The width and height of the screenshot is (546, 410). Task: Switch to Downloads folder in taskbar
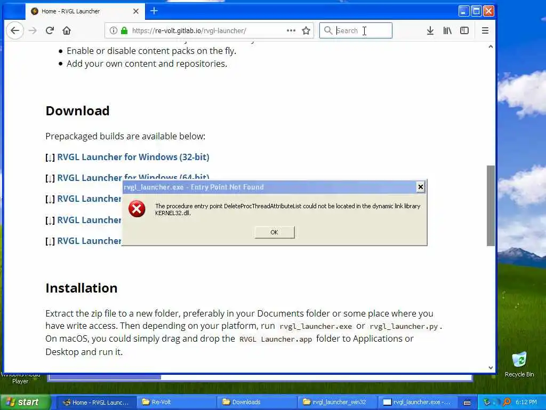point(256,402)
